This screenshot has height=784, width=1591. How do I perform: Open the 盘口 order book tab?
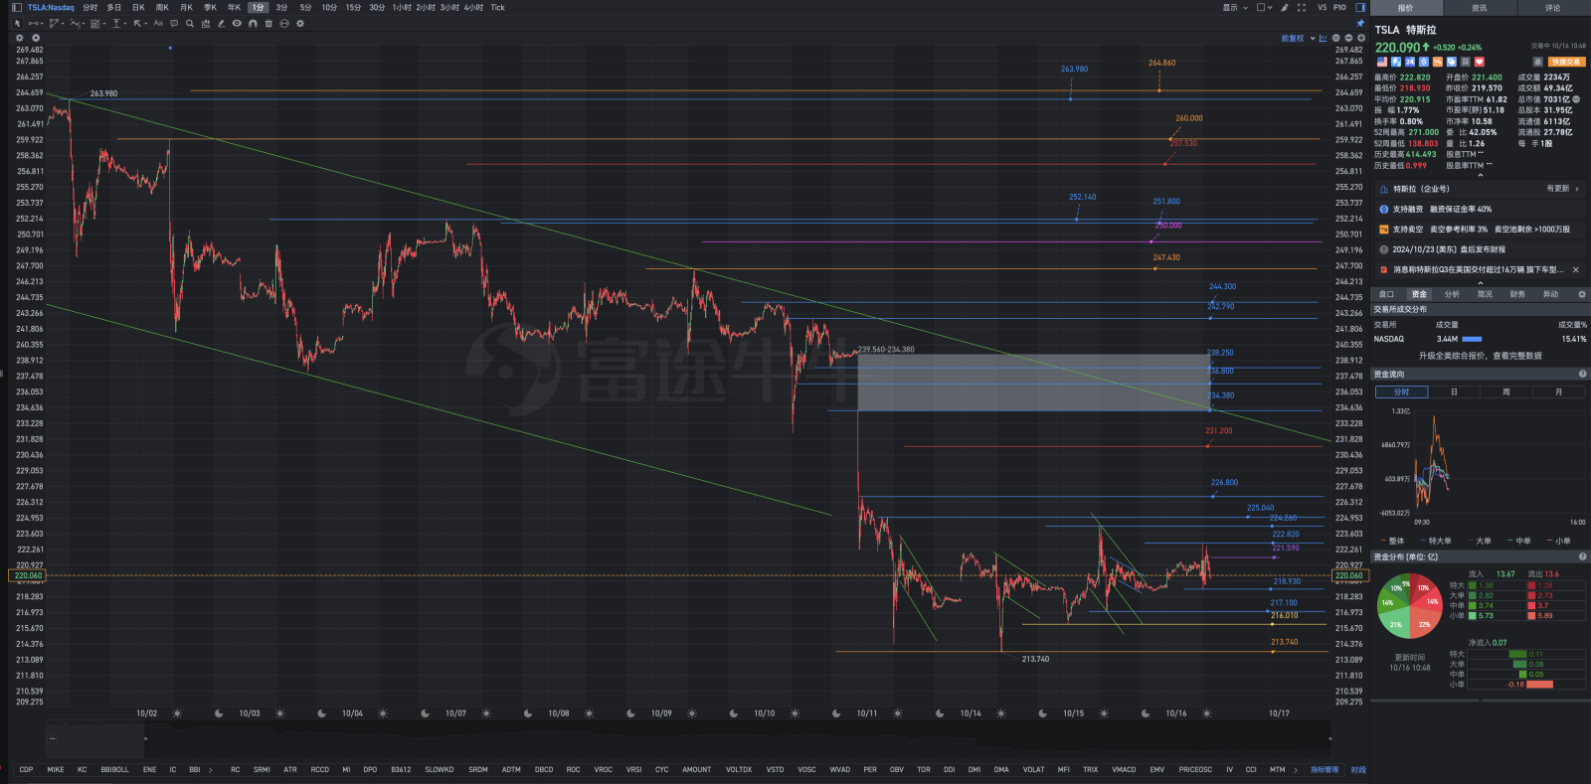(1387, 294)
